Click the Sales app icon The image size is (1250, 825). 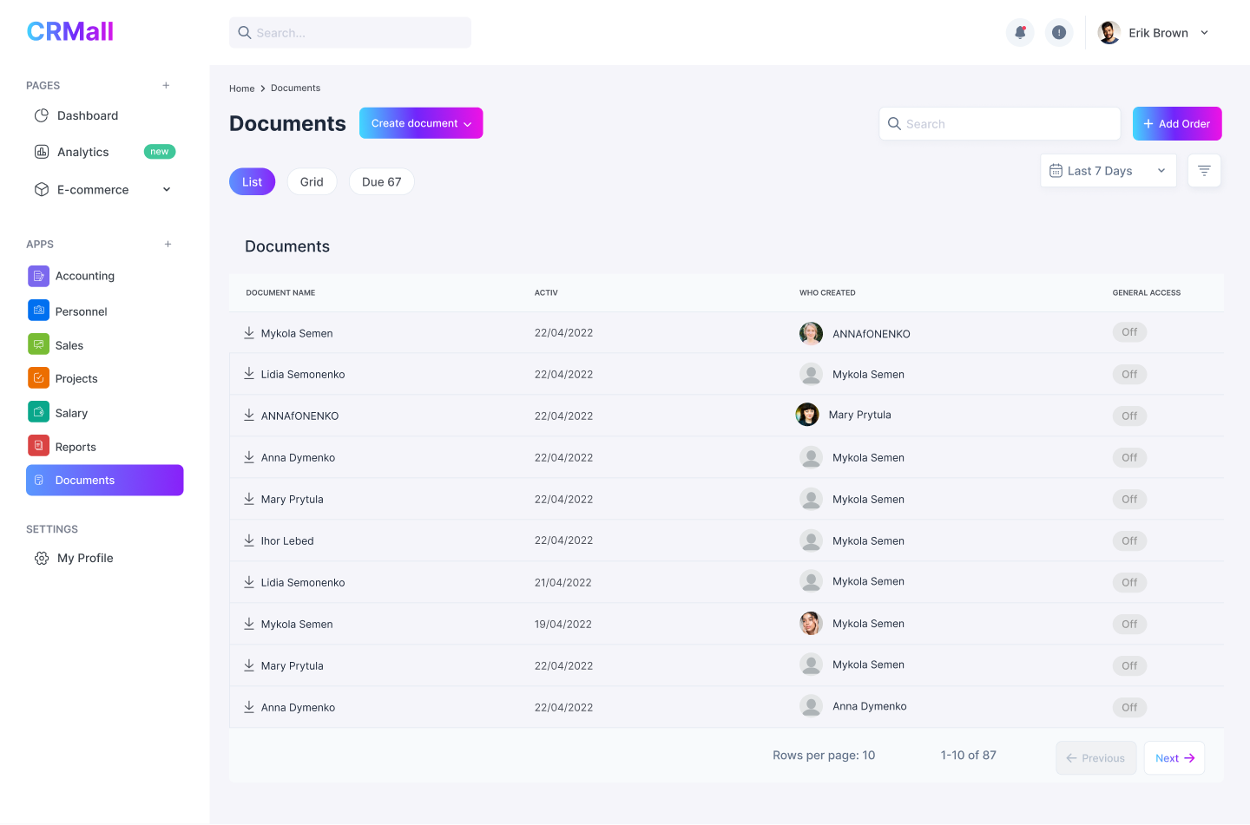tap(38, 345)
